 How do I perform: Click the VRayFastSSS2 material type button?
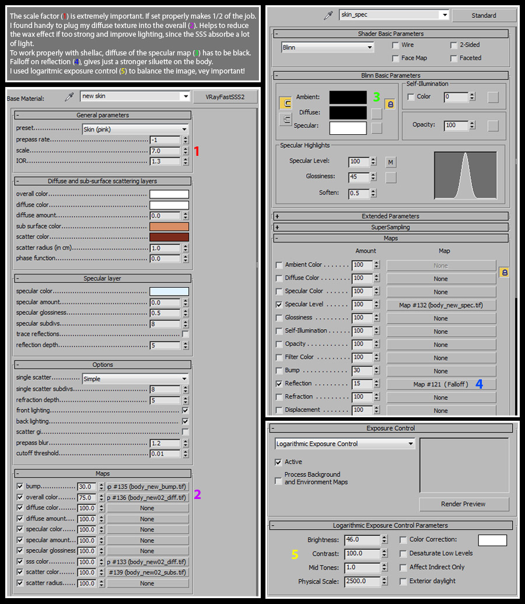click(x=225, y=97)
